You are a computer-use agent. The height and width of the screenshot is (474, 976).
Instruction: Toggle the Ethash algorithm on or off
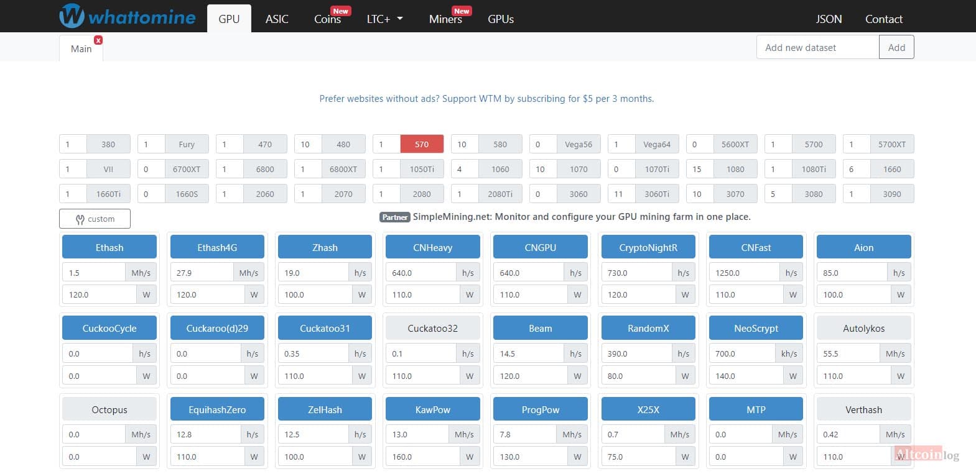(109, 247)
